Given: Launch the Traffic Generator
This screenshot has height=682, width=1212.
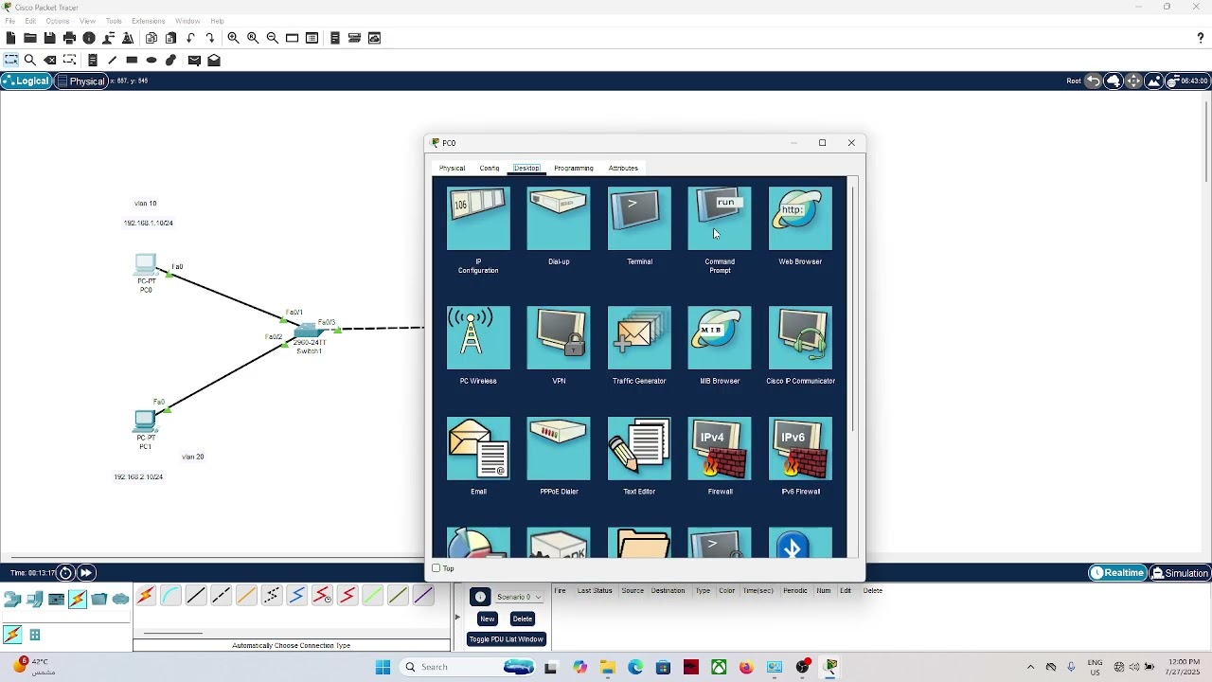Looking at the screenshot, I should pos(639,338).
